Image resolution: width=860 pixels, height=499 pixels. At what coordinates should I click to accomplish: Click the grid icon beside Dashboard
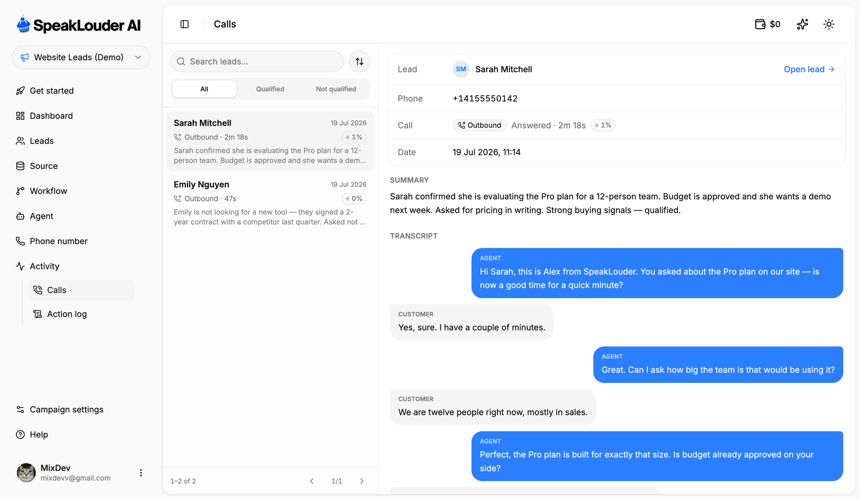point(20,115)
